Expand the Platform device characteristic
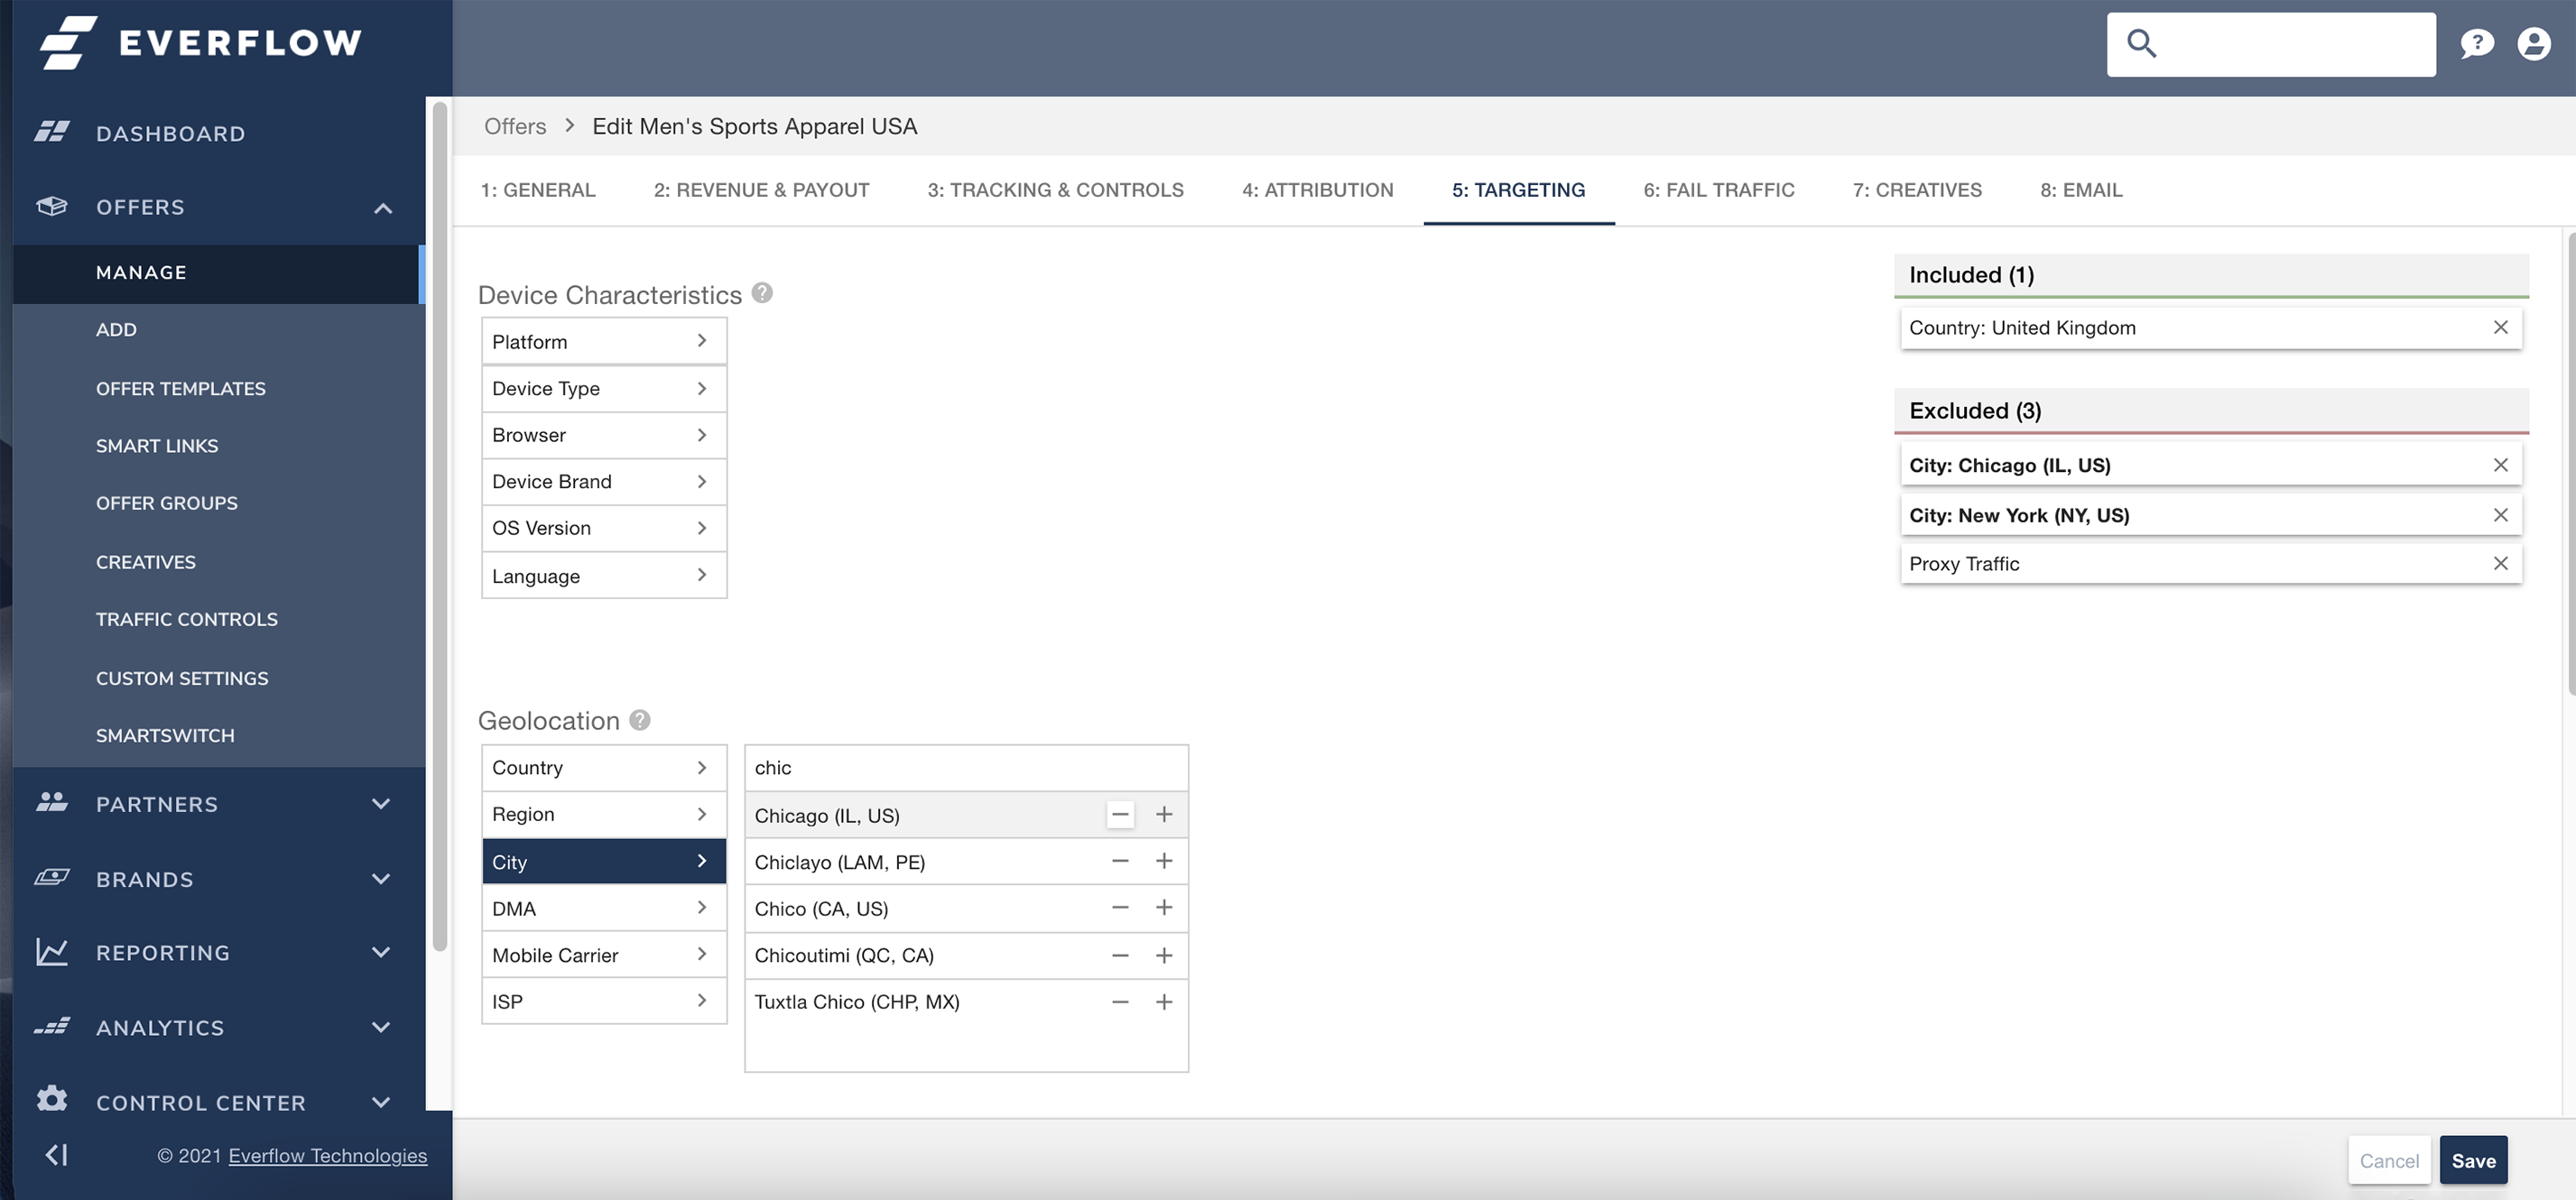2576x1200 pixels. pos(603,341)
